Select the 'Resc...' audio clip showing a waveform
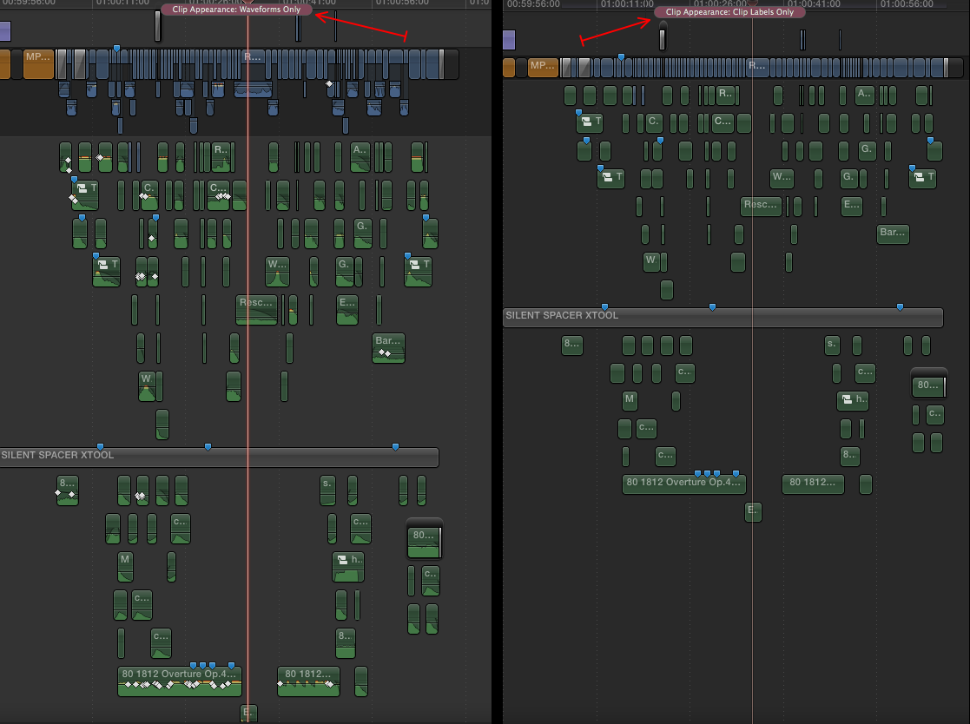970x724 pixels. [x=256, y=309]
